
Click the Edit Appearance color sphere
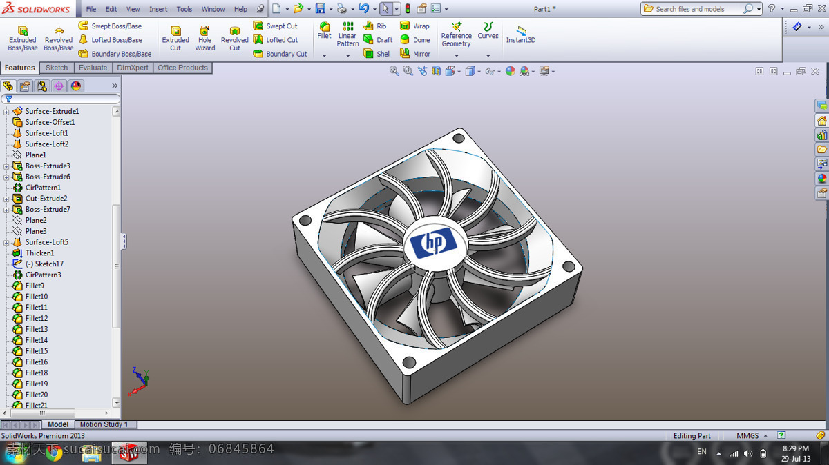(x=511, y=71)
